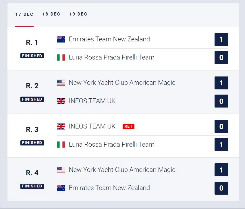This screenshot has height=209, width=245.
Task: Select the 17 DEC tab
Action: tap(24, 14)
